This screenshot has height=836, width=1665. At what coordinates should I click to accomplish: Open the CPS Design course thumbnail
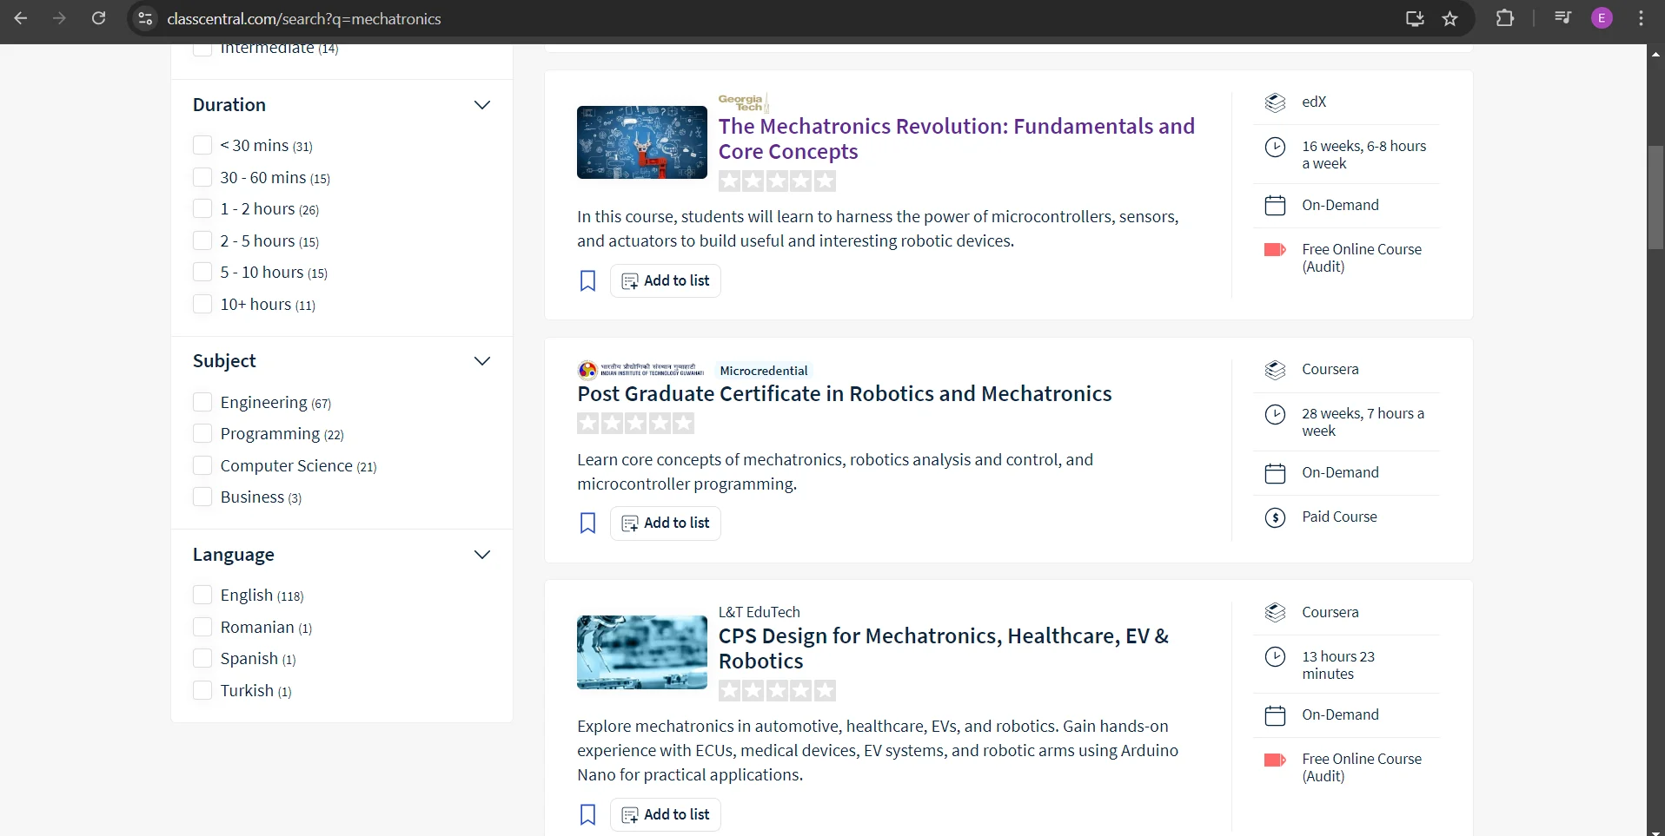pos(642,652)
